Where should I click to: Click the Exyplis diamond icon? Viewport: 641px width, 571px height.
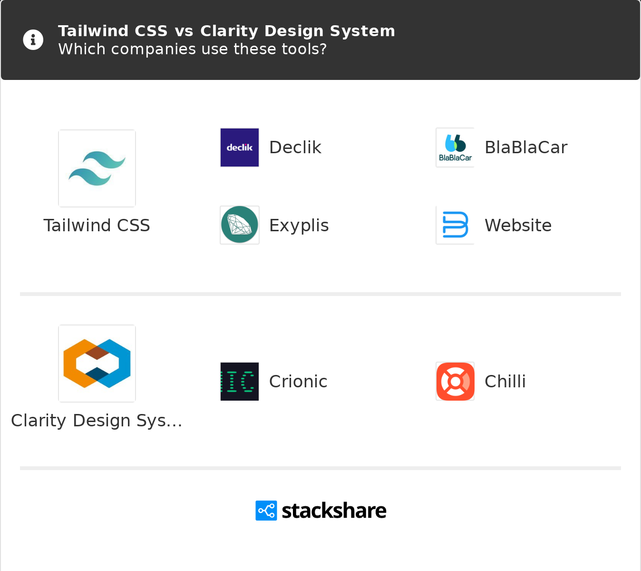[239, 225]
